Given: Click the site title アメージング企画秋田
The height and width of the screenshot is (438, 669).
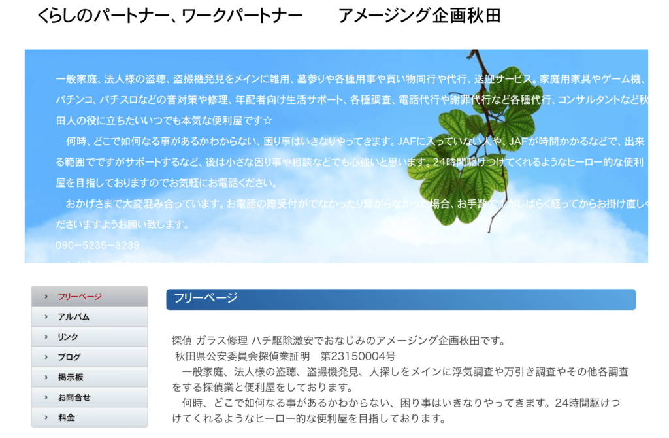Looking at the screenshot, I should (420, 14).
